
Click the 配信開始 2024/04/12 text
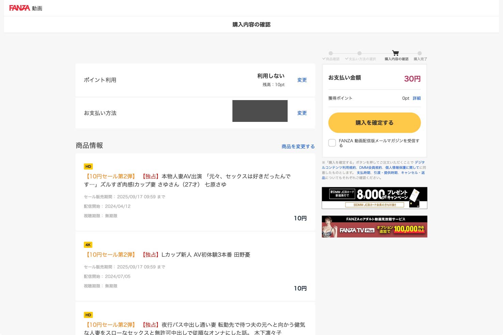click(x=107, y=206)
